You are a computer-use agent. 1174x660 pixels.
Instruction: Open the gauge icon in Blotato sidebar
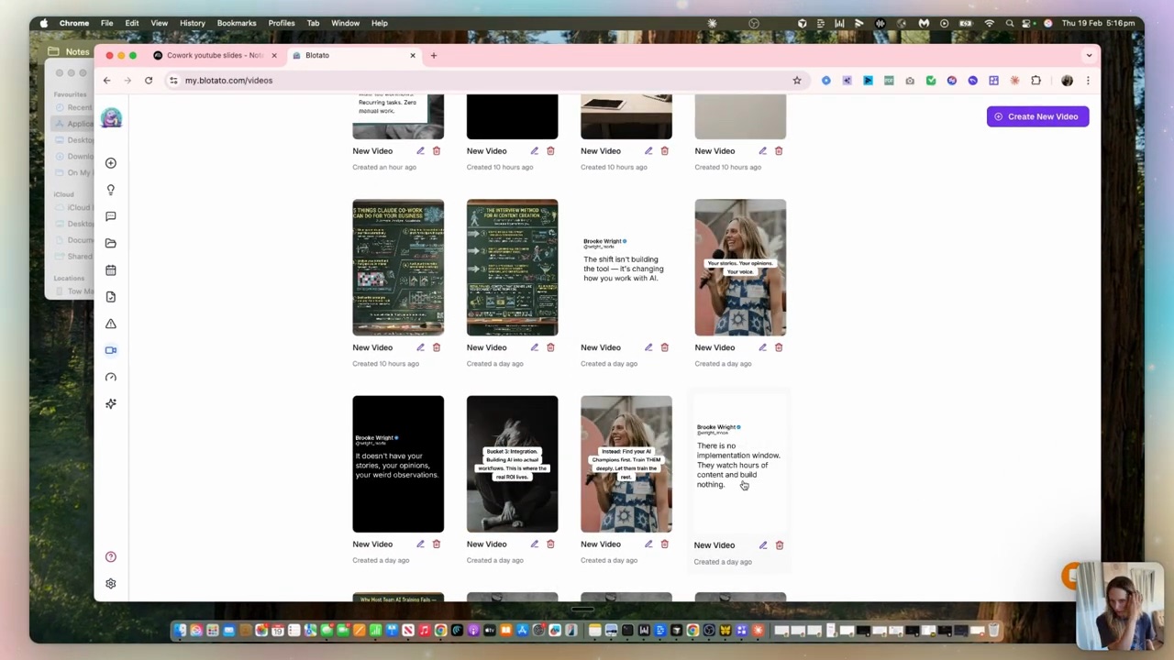111,378
